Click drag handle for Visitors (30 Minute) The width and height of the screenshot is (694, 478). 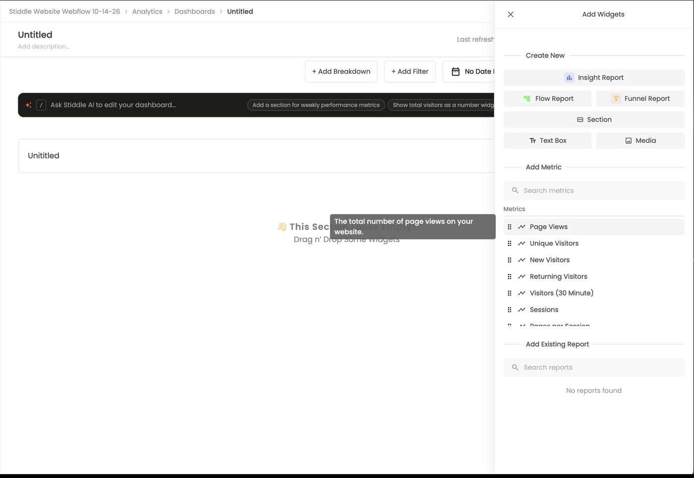(x=509, y=294)
